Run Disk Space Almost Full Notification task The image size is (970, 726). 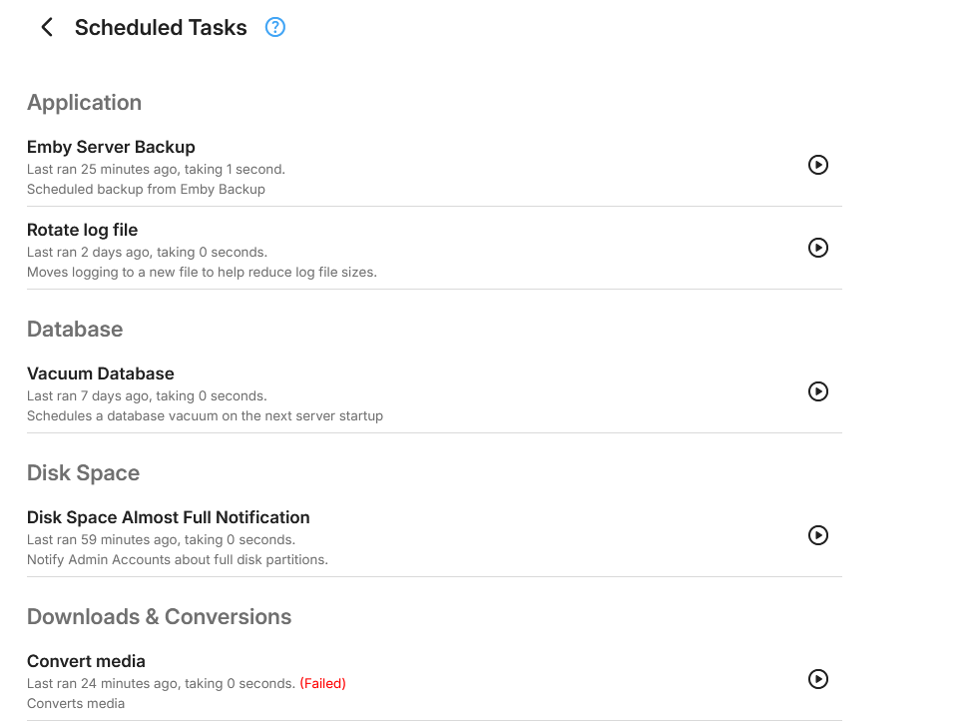818,534
